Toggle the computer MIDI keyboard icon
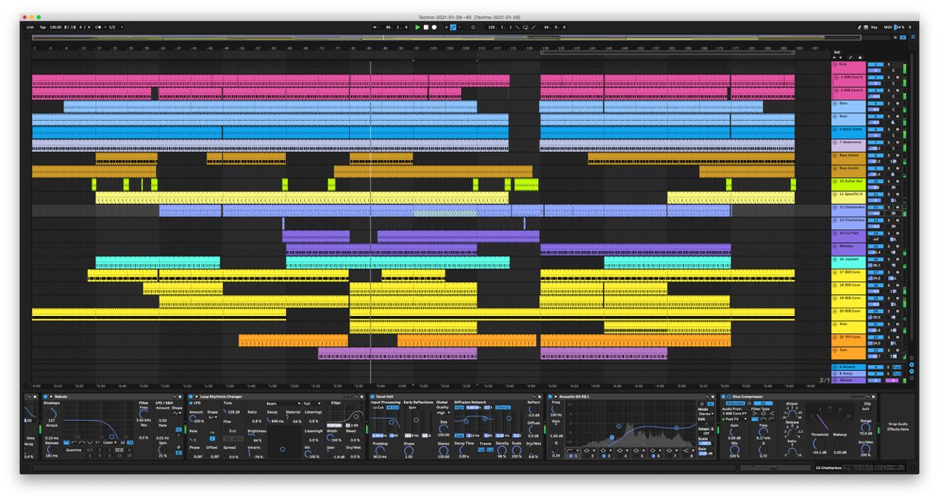939x500 pixels. (866, 27)
